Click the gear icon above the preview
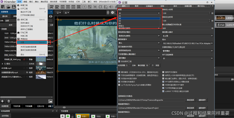This screenshot has width=234, height=118. (112, 13)
